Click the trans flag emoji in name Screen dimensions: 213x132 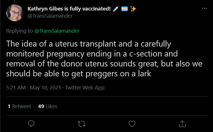[124, 9]
